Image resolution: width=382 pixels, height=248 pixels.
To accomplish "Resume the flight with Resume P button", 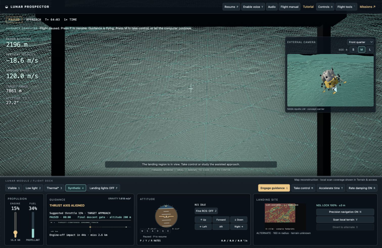I will [x=231, y=7].
